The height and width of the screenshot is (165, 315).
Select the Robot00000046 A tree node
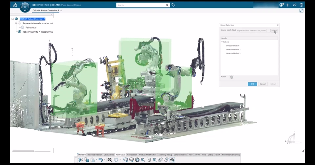tap(38, 32)
